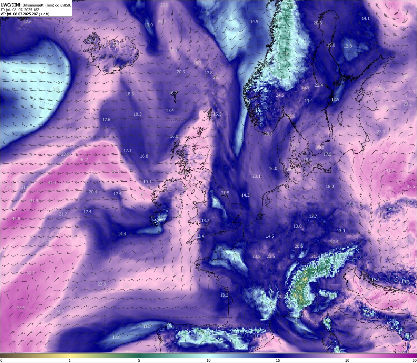
Task: Click the 23.1 North Sea value
Action: coord(256,176)
